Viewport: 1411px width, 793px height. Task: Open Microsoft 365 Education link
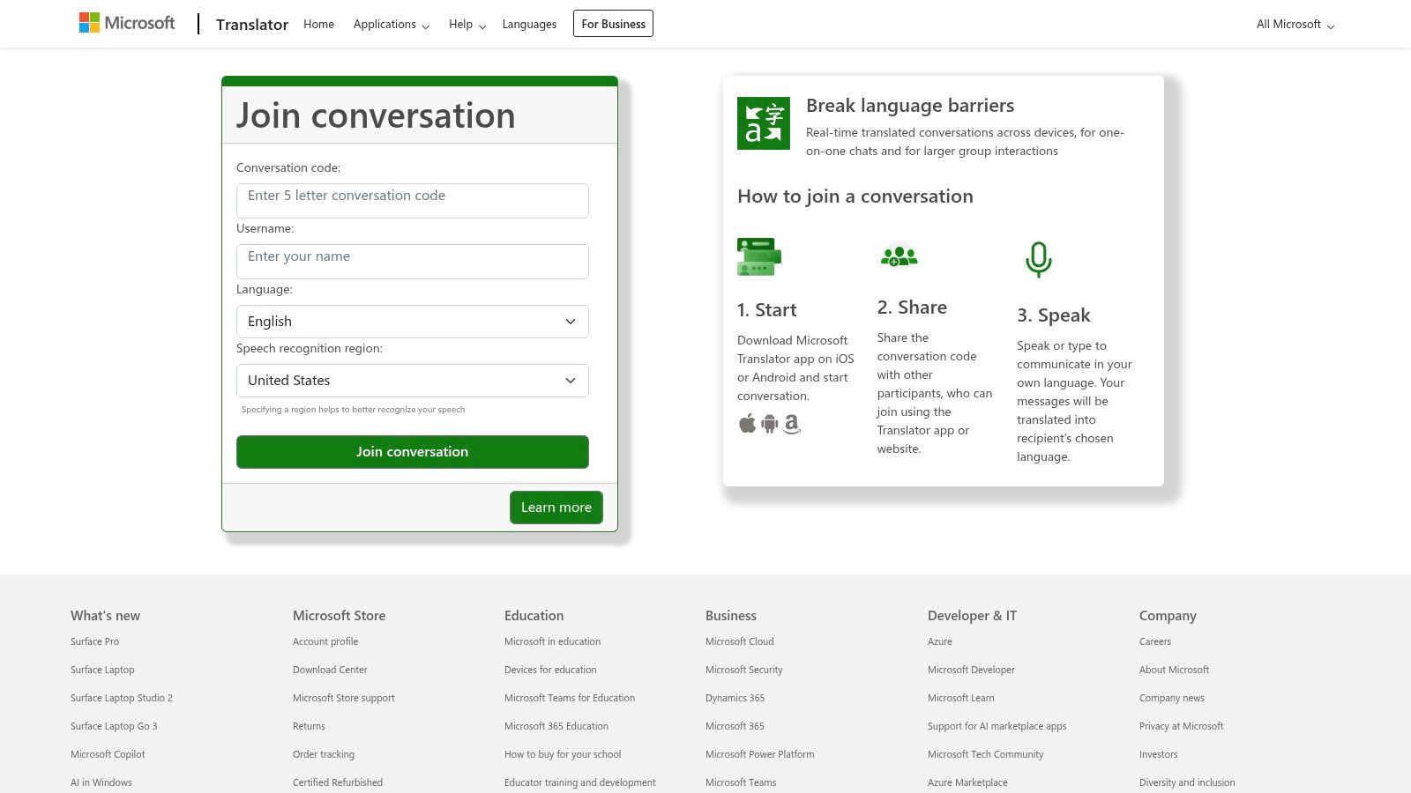[556, 726]
